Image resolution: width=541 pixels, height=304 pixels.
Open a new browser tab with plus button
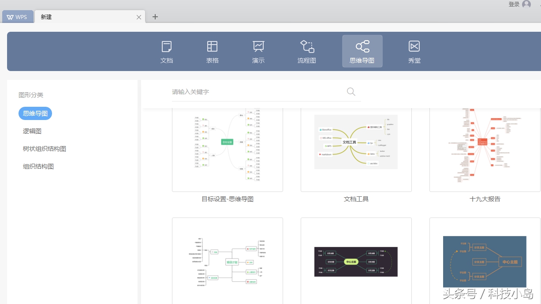pyautogui.click(x=155, y=17)
